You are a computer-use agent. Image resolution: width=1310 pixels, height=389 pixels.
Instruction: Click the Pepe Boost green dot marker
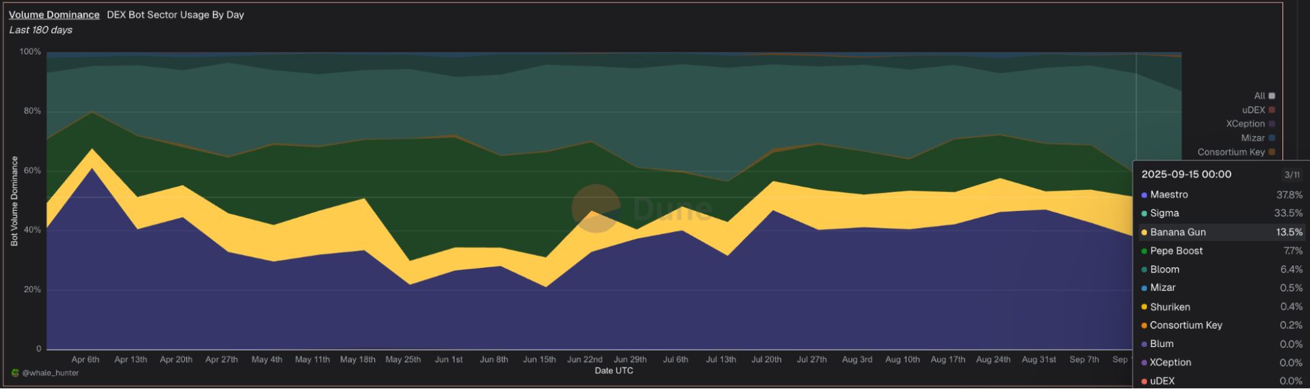(1144, 251)
